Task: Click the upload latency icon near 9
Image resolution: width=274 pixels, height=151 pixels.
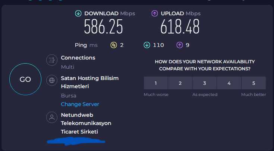Action: 180,45
